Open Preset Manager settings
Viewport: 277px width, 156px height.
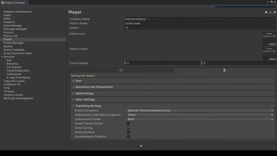13,43
